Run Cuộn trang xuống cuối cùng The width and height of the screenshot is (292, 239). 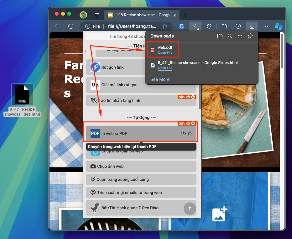coord(141,179)
